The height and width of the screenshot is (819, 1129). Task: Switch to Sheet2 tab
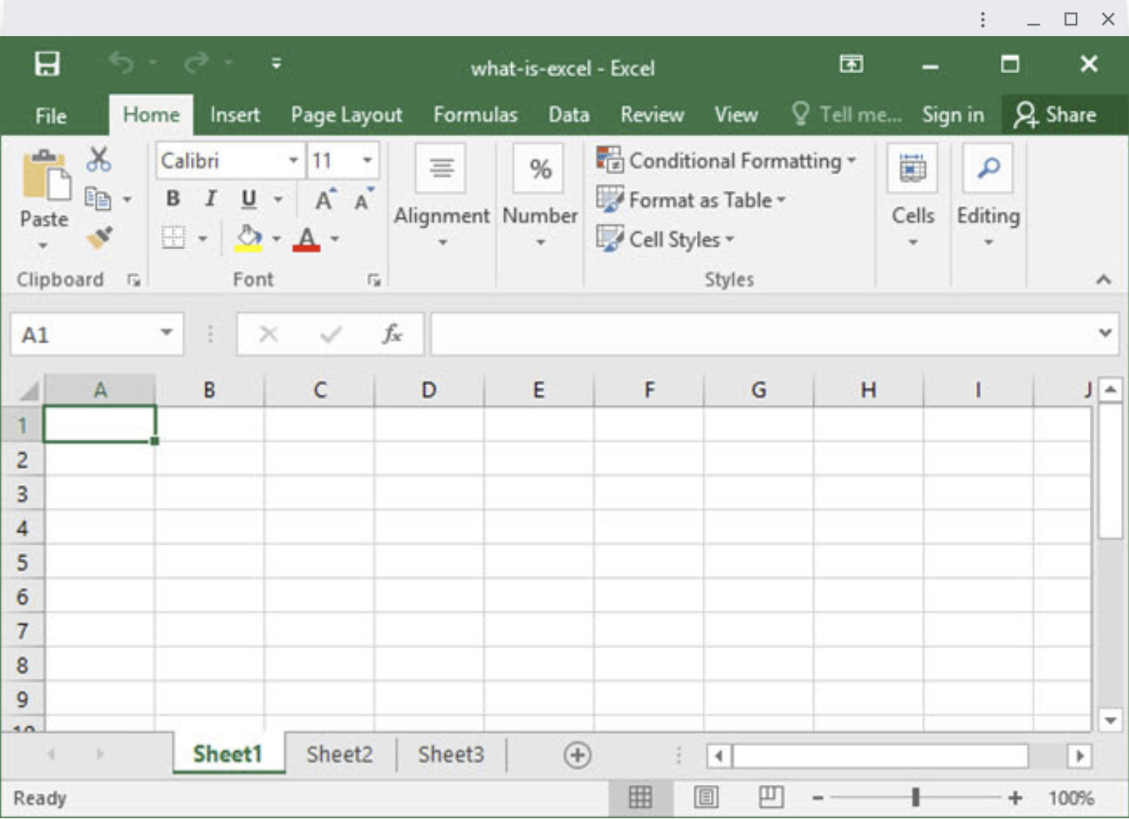coord(340,754)
